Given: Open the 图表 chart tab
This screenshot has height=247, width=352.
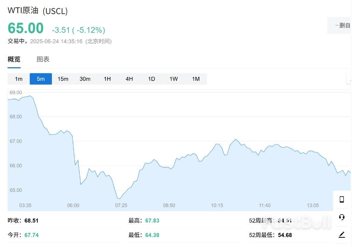Looking at the screenshot, I should point(43,59).
